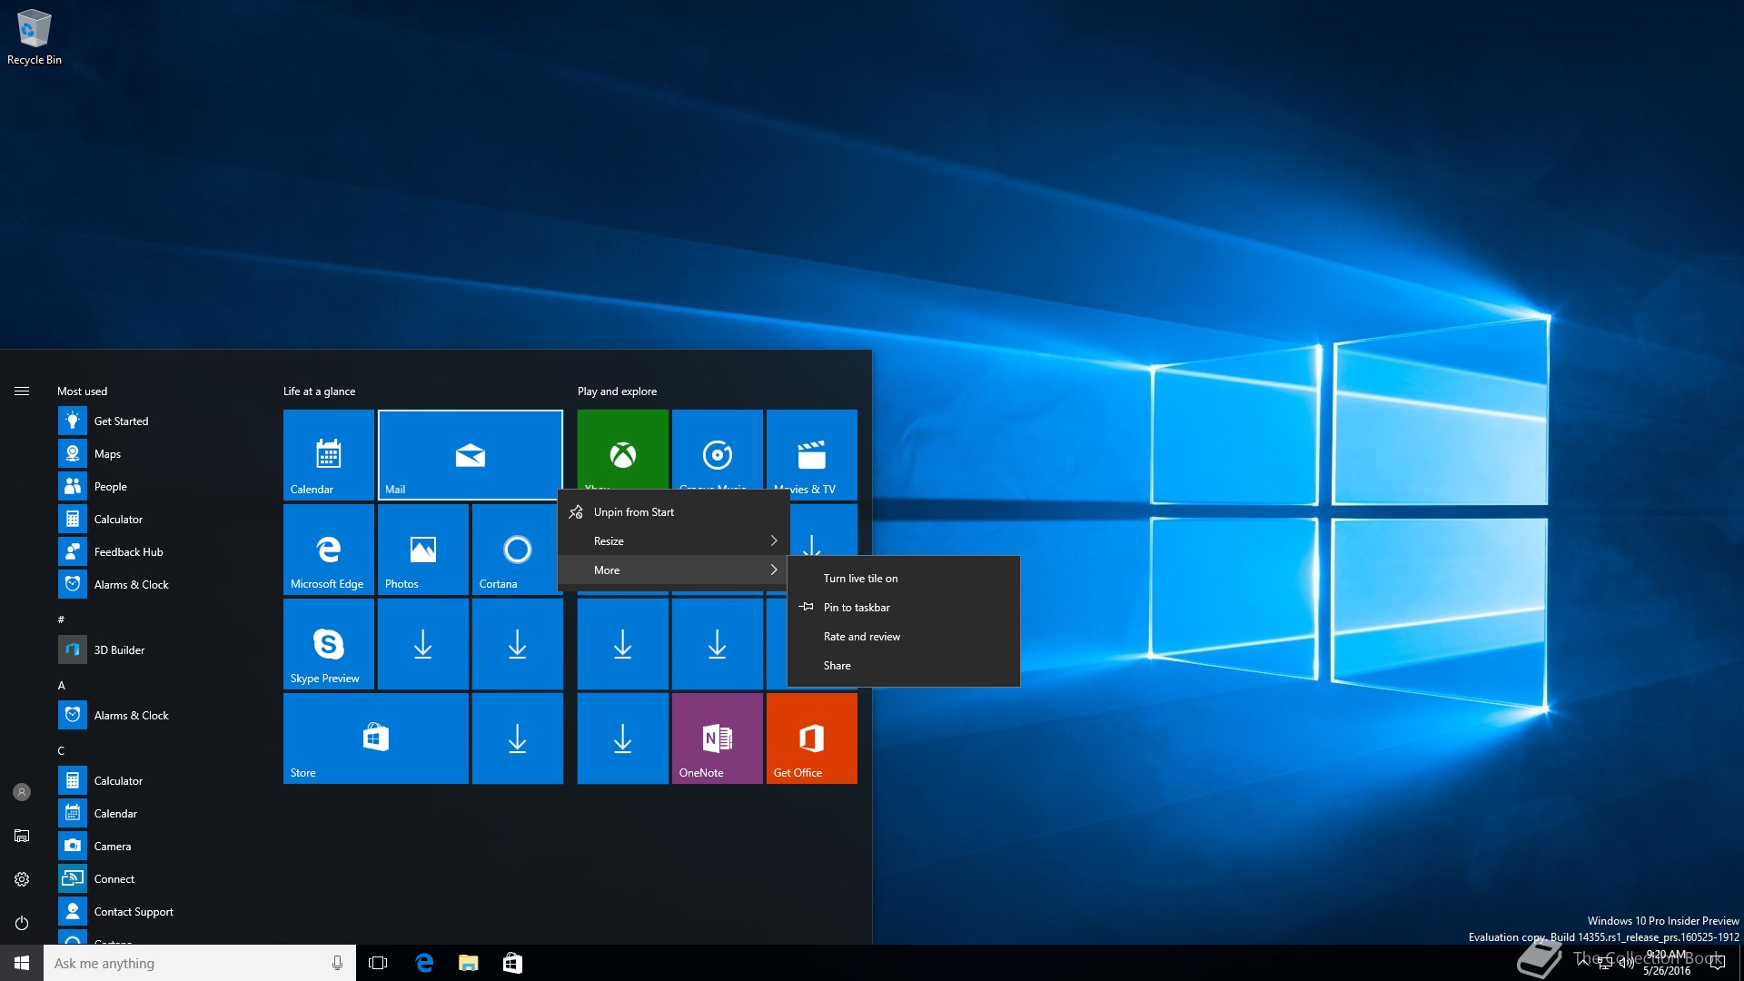Viewport: 1744px width, 981px height.
Task: Expand the More submenu
Action: (x=672, y=570)
